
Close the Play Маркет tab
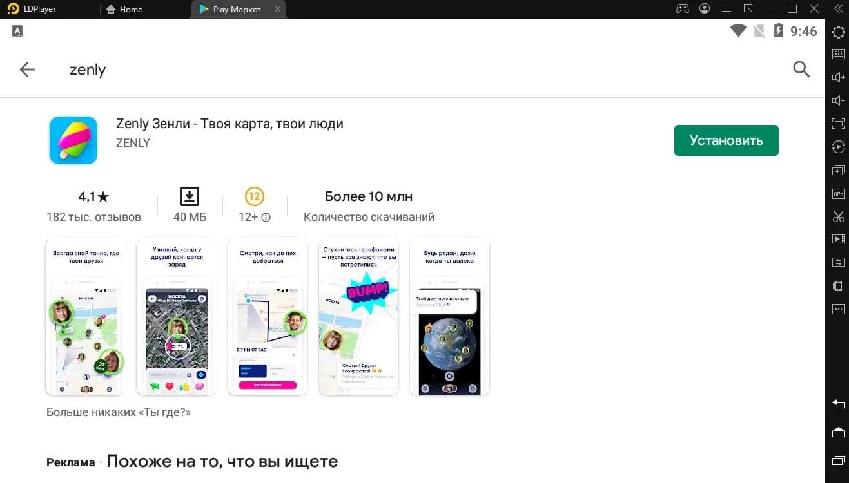click(278, 9)
